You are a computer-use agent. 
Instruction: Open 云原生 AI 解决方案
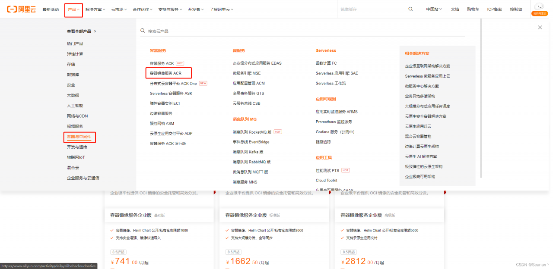pyautogui.click(x=421, y=156)
